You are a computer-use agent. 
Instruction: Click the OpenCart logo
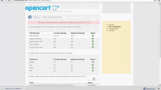42,8
